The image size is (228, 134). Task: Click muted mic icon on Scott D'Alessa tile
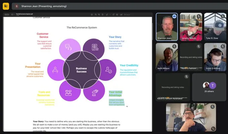pyautogui.click(x=223, y=47)
